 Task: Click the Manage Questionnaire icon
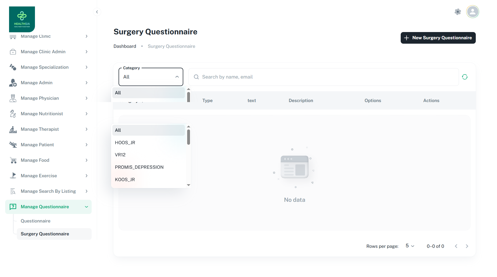click(x=13, y=207)
